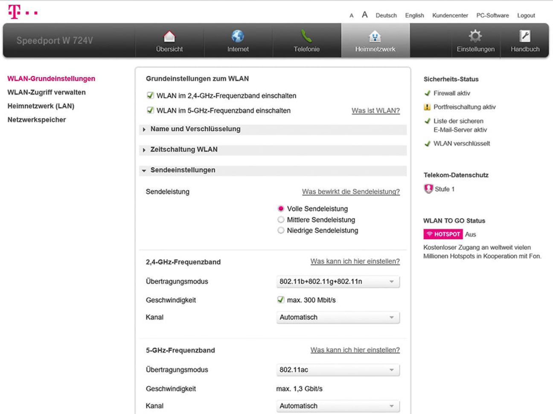Click the Heimnetzwerk house network icon
Image resolution: width=553 pixels, height=414 pixels.
[375, 37]
